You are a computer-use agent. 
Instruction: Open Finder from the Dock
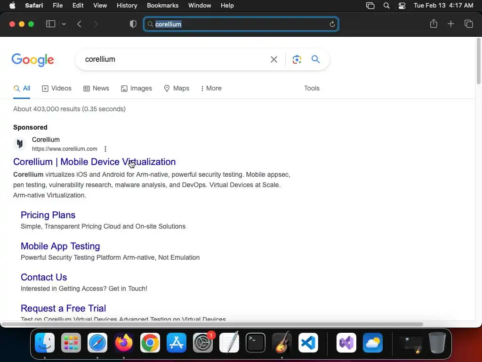tap(45, 343)
